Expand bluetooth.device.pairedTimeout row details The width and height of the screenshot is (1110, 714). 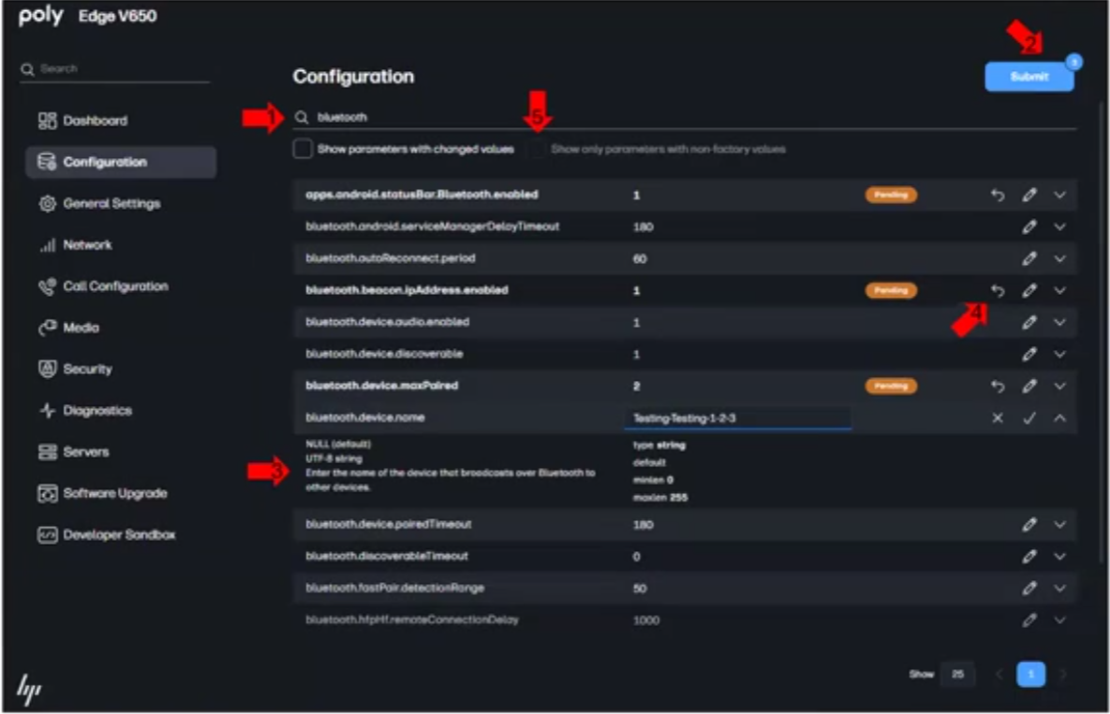[1059, 525]
